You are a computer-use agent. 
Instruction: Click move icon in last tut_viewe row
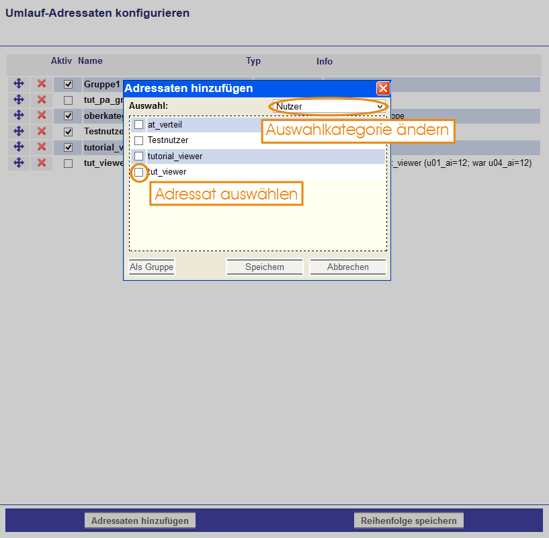point(19,163)
